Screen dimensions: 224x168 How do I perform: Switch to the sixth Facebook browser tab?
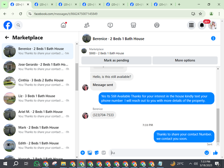pos(139,4)
